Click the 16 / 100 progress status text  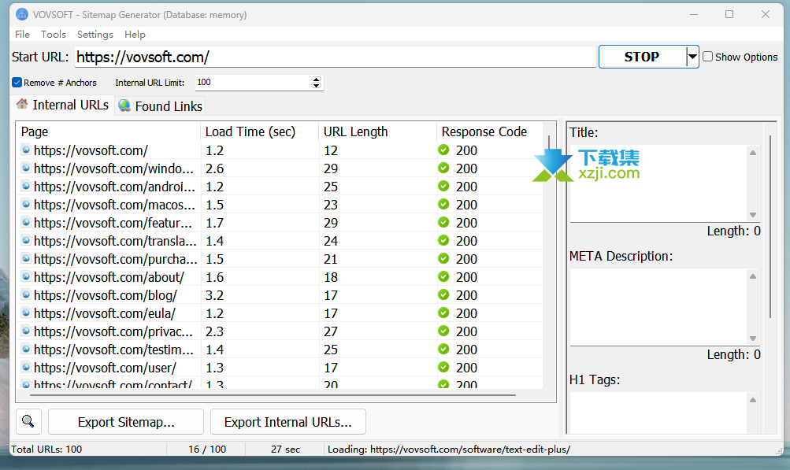(207, 449)
